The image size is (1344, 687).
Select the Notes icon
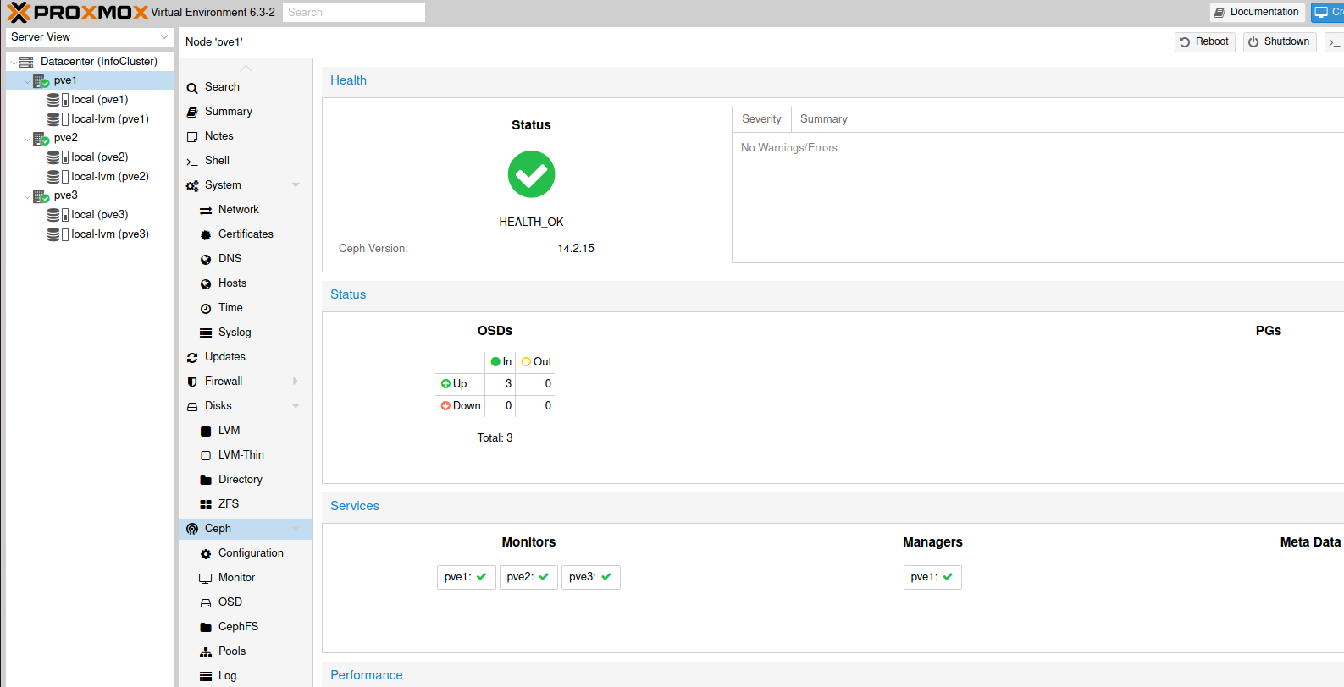(192, 137)
